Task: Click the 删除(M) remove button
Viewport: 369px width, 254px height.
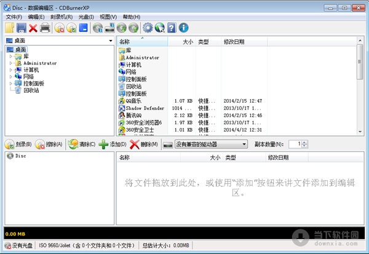Action: click(x=144, y=145)
